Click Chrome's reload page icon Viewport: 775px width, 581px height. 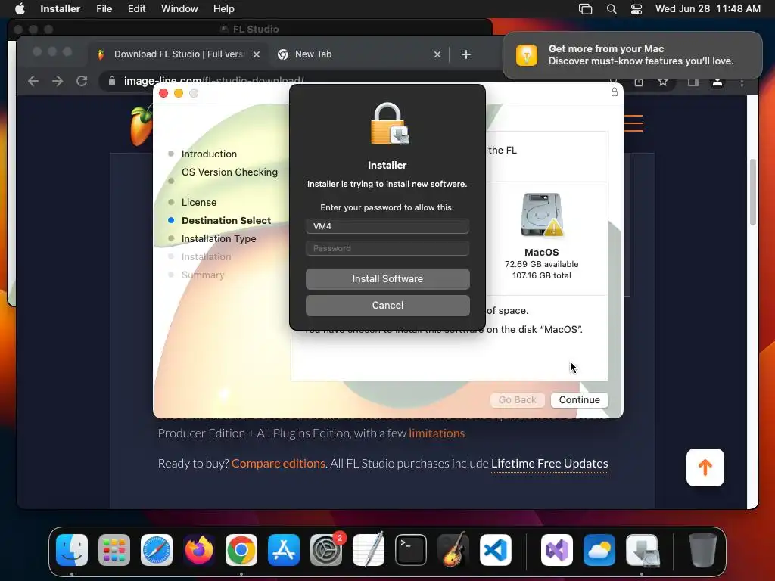[x=82, y=80]
